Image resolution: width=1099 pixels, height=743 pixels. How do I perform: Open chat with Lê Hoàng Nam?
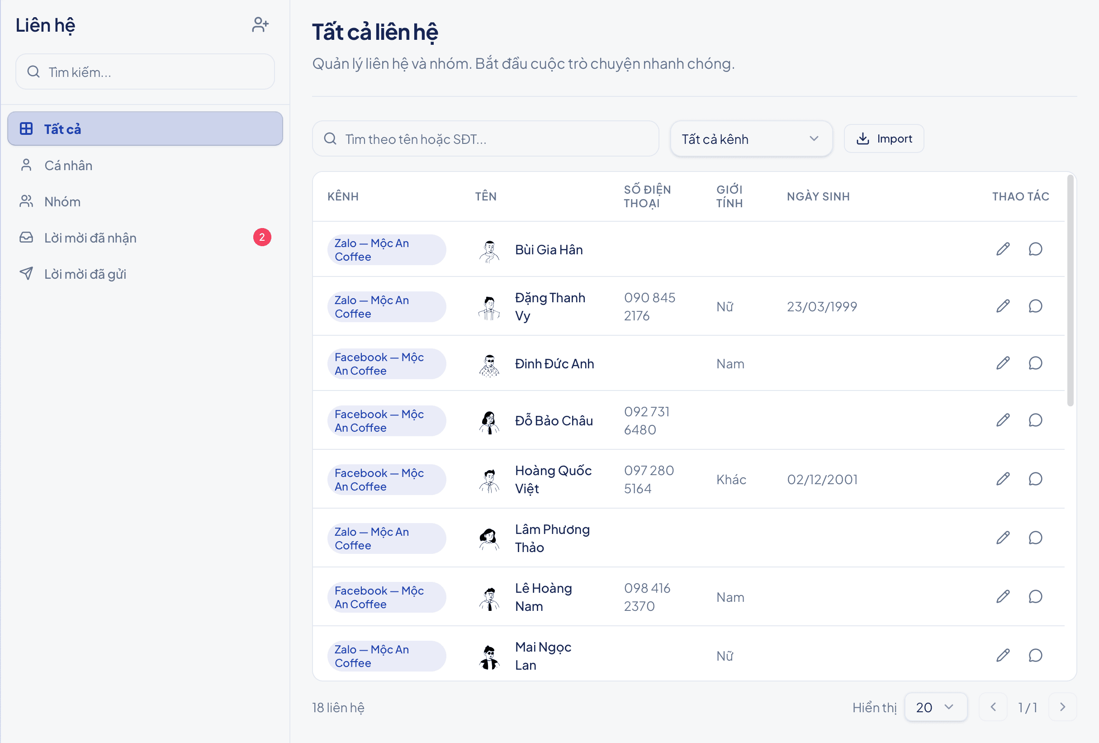pyautogui.click(x=1035, y=597)
